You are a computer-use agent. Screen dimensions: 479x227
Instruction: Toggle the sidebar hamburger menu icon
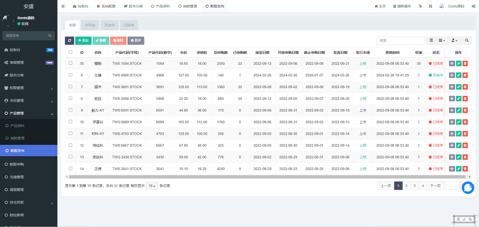coord(63,6)
